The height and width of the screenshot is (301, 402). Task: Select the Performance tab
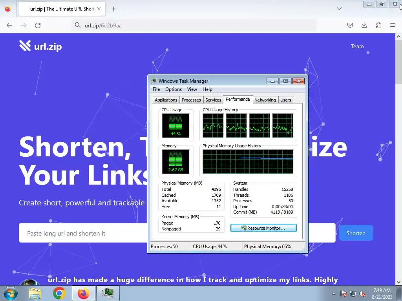tap(238, 99)
